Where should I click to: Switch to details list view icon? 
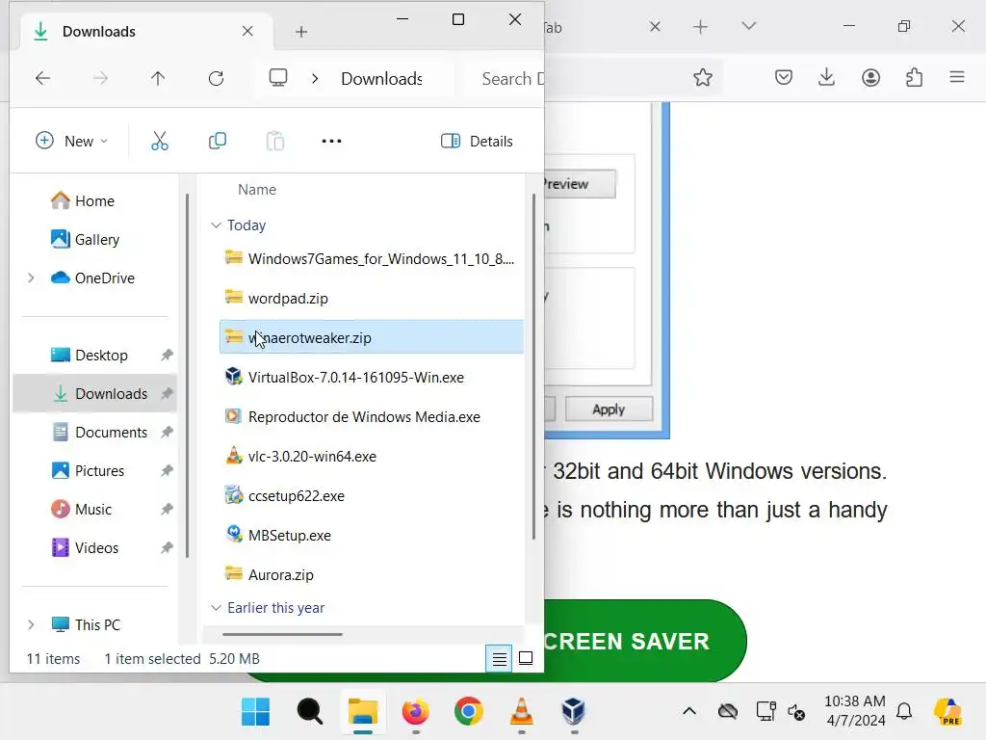[x=500, y=659]
